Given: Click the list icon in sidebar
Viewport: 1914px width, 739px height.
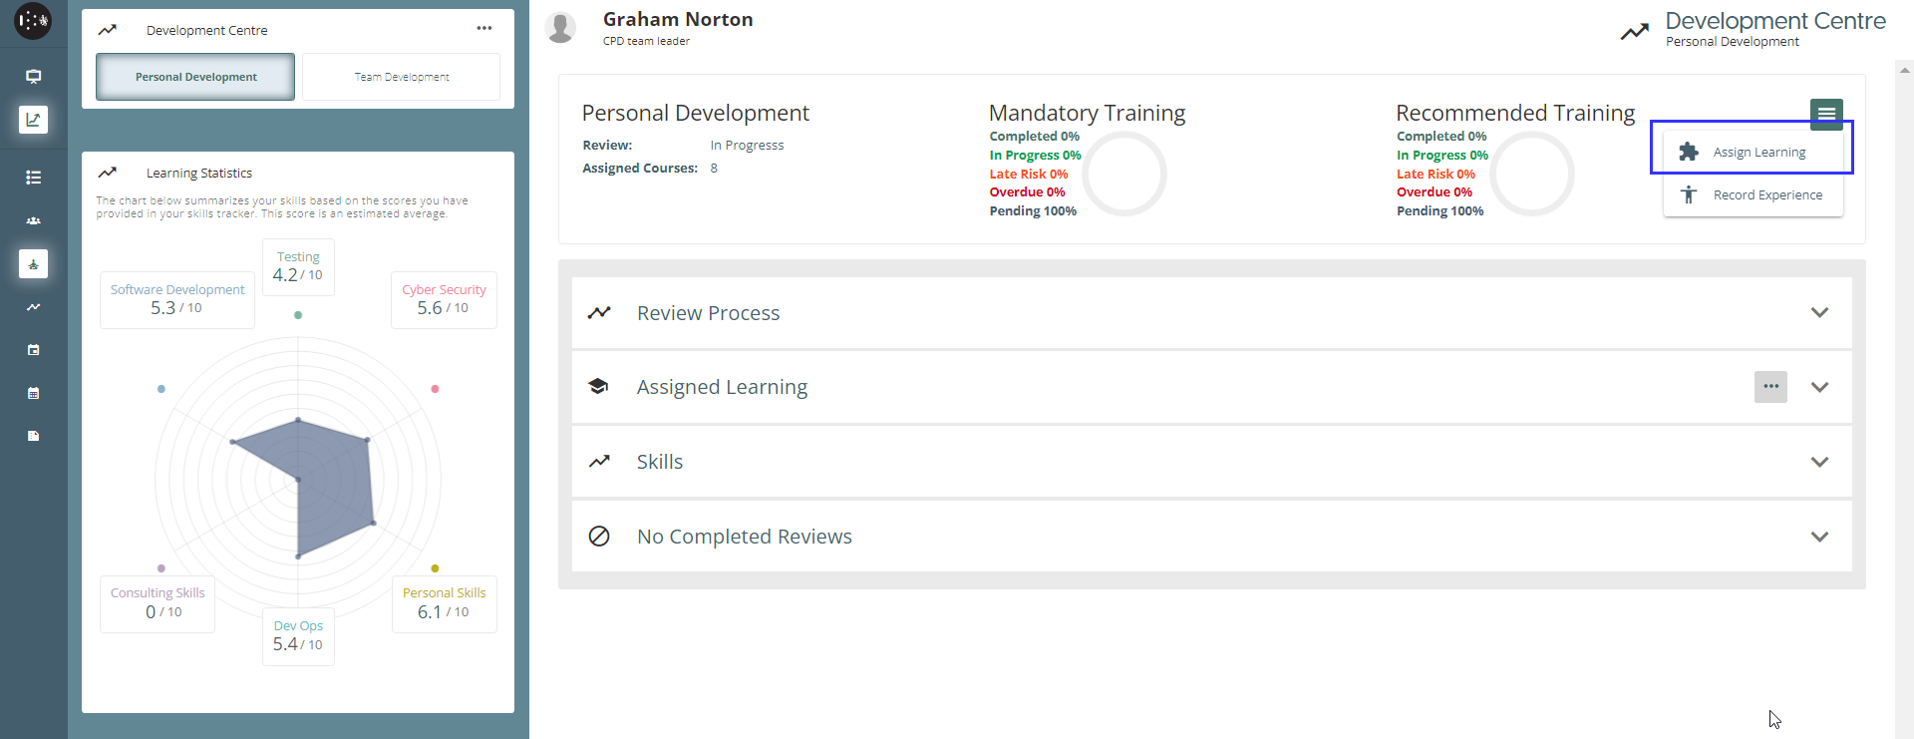Looking at the screenshot, I should coord(33,178).
